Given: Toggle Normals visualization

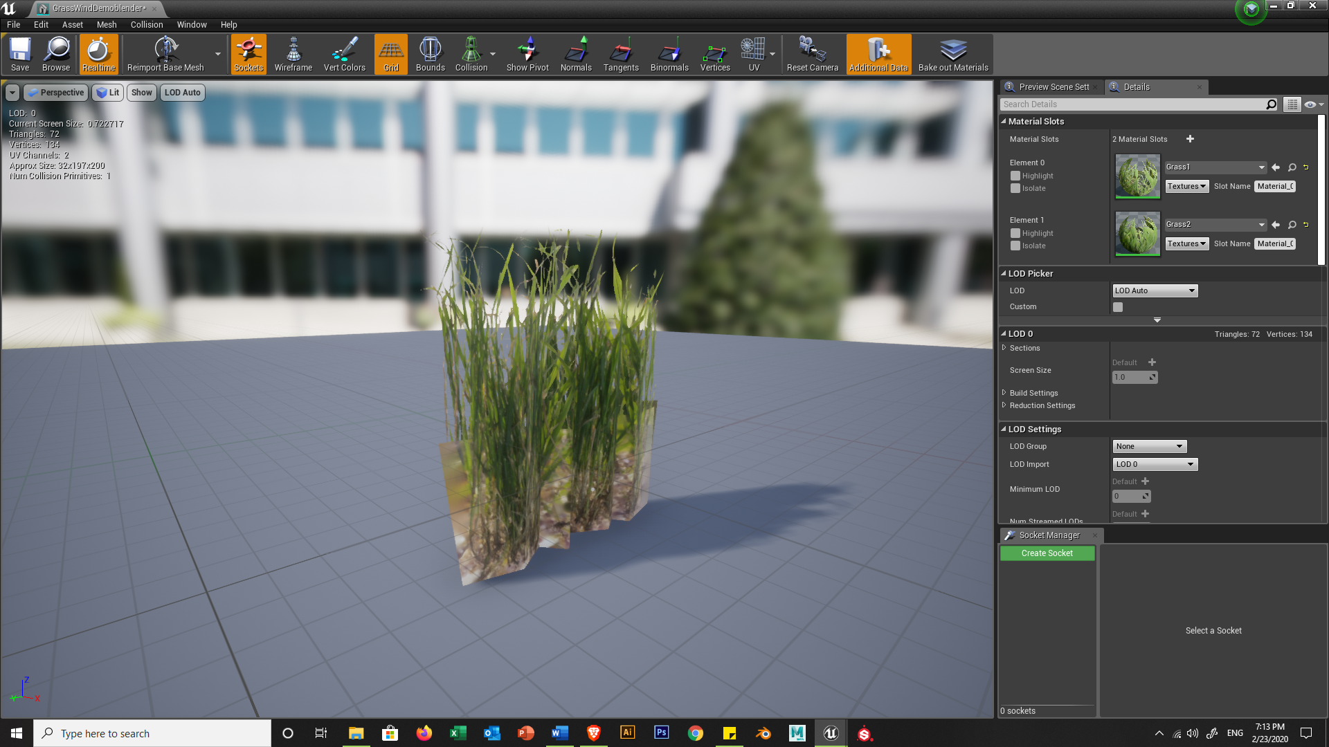Looking at the screenshot, I should [575, 54].
